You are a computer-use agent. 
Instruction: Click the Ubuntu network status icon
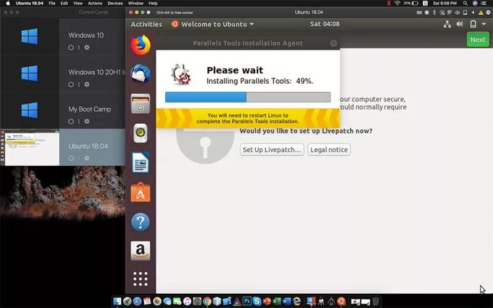tap(447, 24)
